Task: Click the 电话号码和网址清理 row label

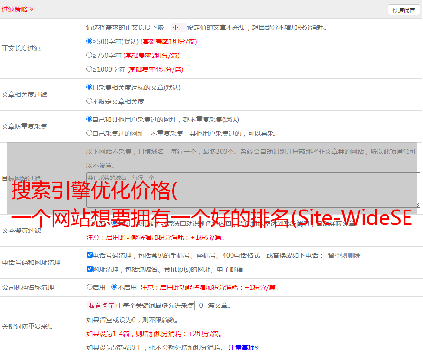Action: coord(31,262)
